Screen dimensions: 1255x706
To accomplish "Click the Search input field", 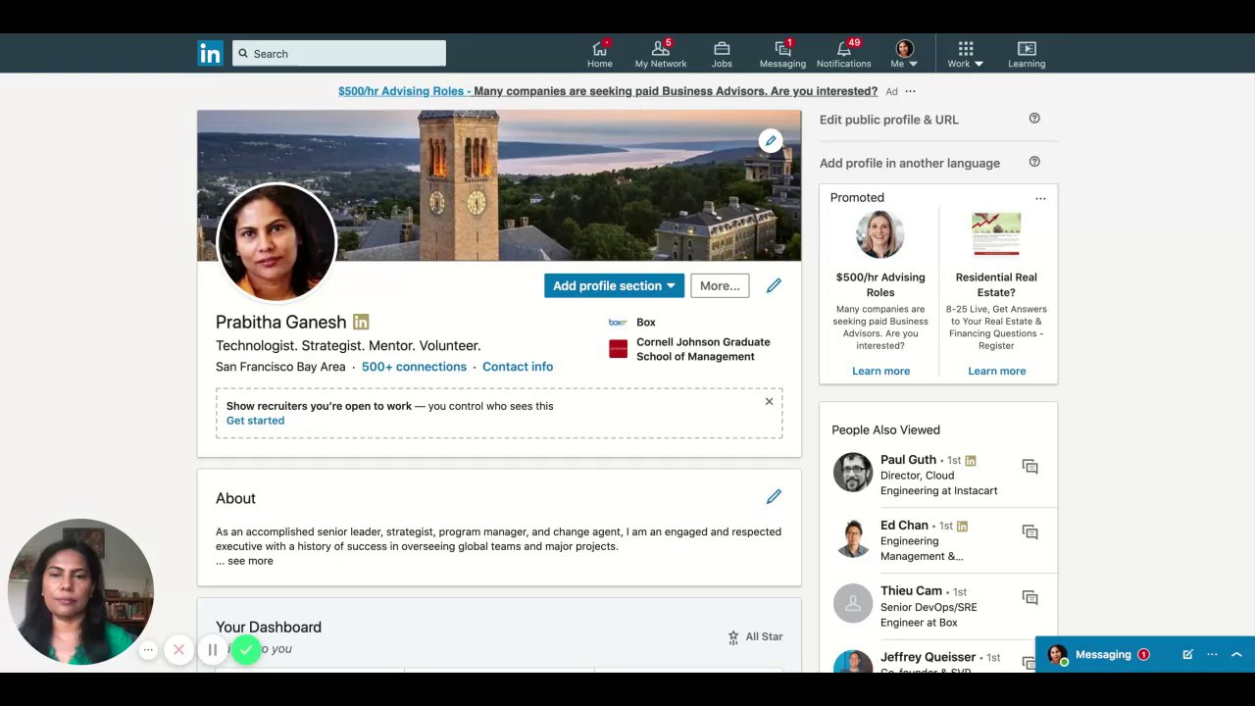I will (339, 53).
